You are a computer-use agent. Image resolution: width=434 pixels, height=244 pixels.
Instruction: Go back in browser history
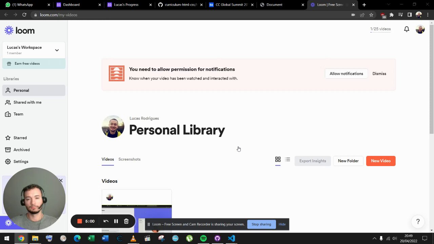click(x=6, y=15)
